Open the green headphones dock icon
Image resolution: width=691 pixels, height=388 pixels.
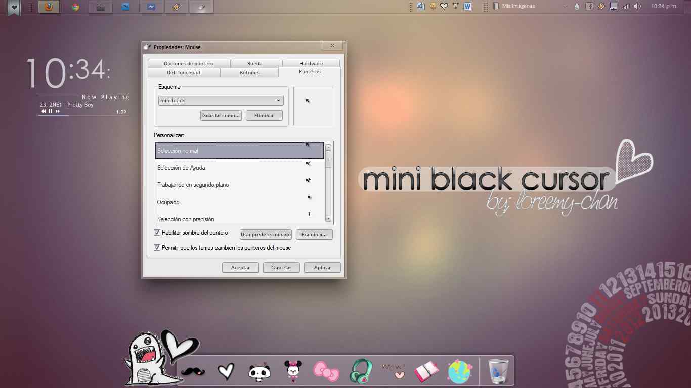(x=360, y=371)
